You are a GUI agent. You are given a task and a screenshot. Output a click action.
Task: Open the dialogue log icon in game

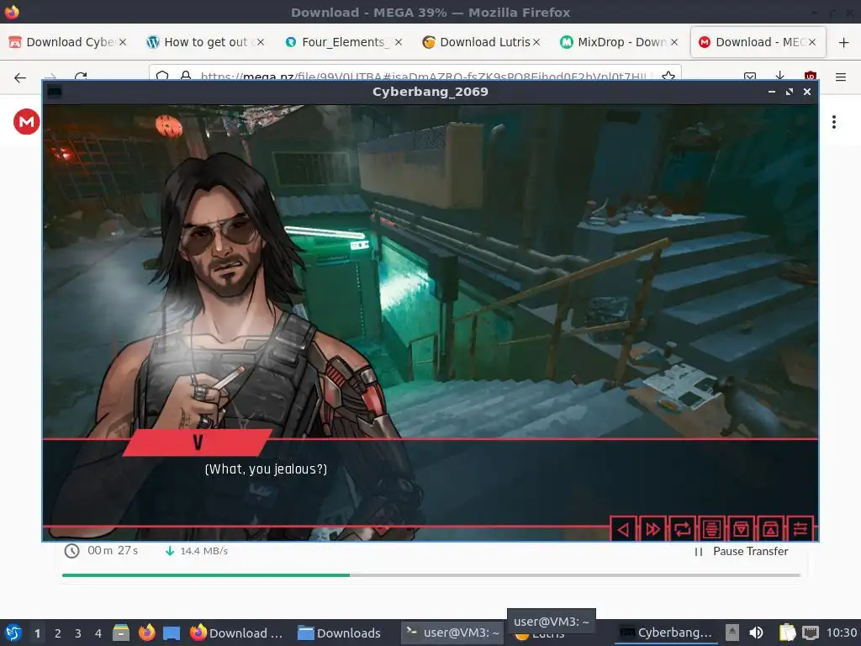tap(711, 529)
